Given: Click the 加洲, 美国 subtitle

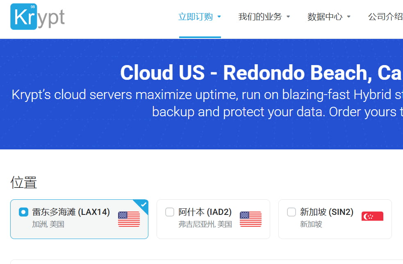Looking at the screenshot, I should [x=48, y=224].
